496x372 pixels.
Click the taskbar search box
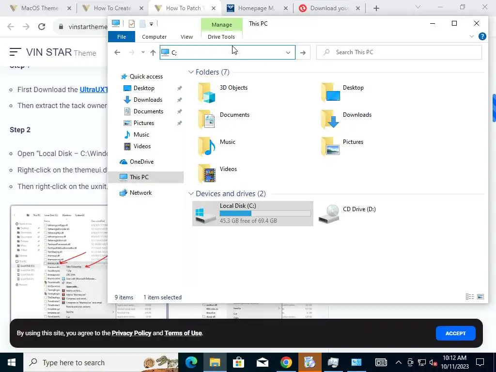101,362
